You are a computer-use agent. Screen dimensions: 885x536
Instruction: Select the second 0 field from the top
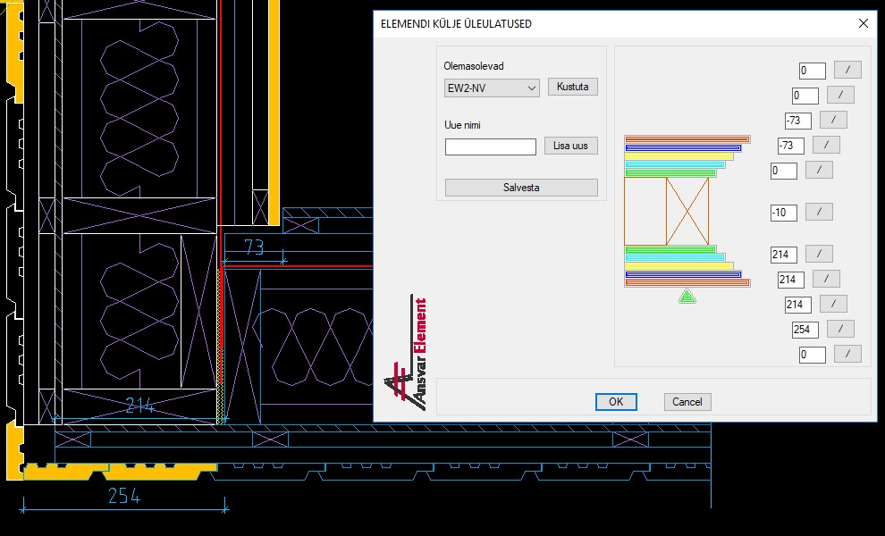(x=805, y=96)
